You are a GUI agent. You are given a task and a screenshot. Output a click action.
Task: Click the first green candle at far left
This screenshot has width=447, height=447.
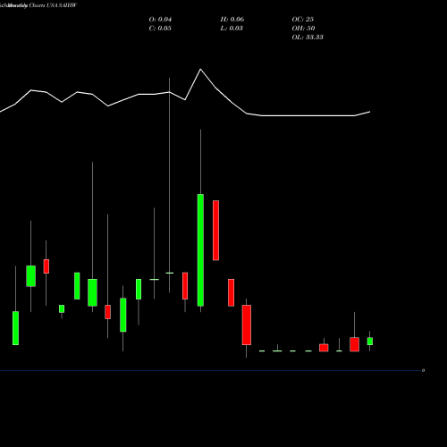coord(15,328)
